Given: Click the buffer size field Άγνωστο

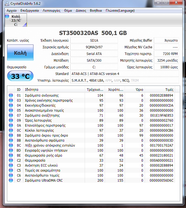Looking at the screenshot, I should click(166, 41).
